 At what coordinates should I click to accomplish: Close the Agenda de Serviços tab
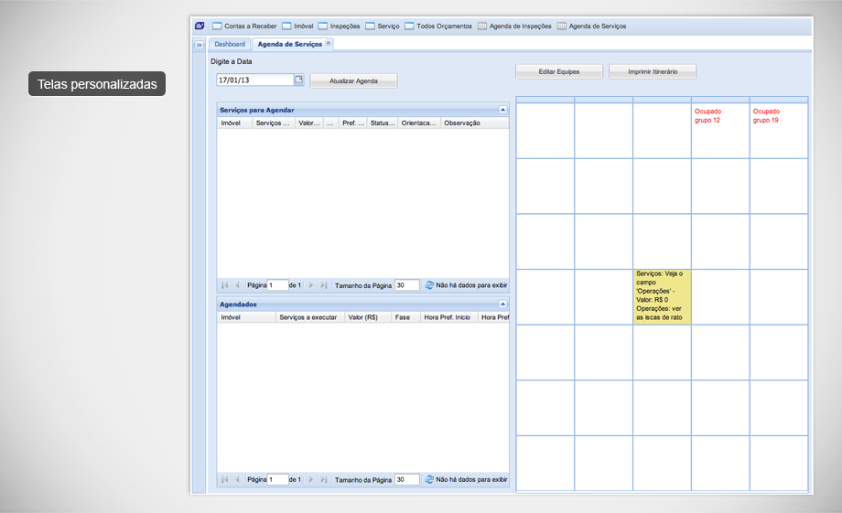click(329, 43)
